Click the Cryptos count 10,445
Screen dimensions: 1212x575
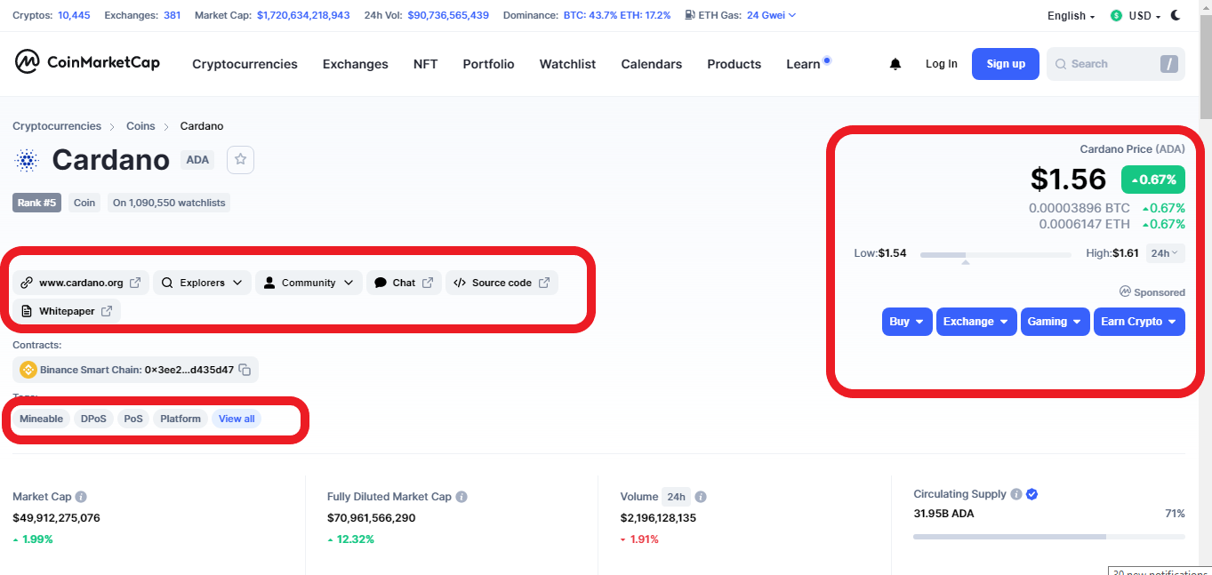click(x=74, y=15)
